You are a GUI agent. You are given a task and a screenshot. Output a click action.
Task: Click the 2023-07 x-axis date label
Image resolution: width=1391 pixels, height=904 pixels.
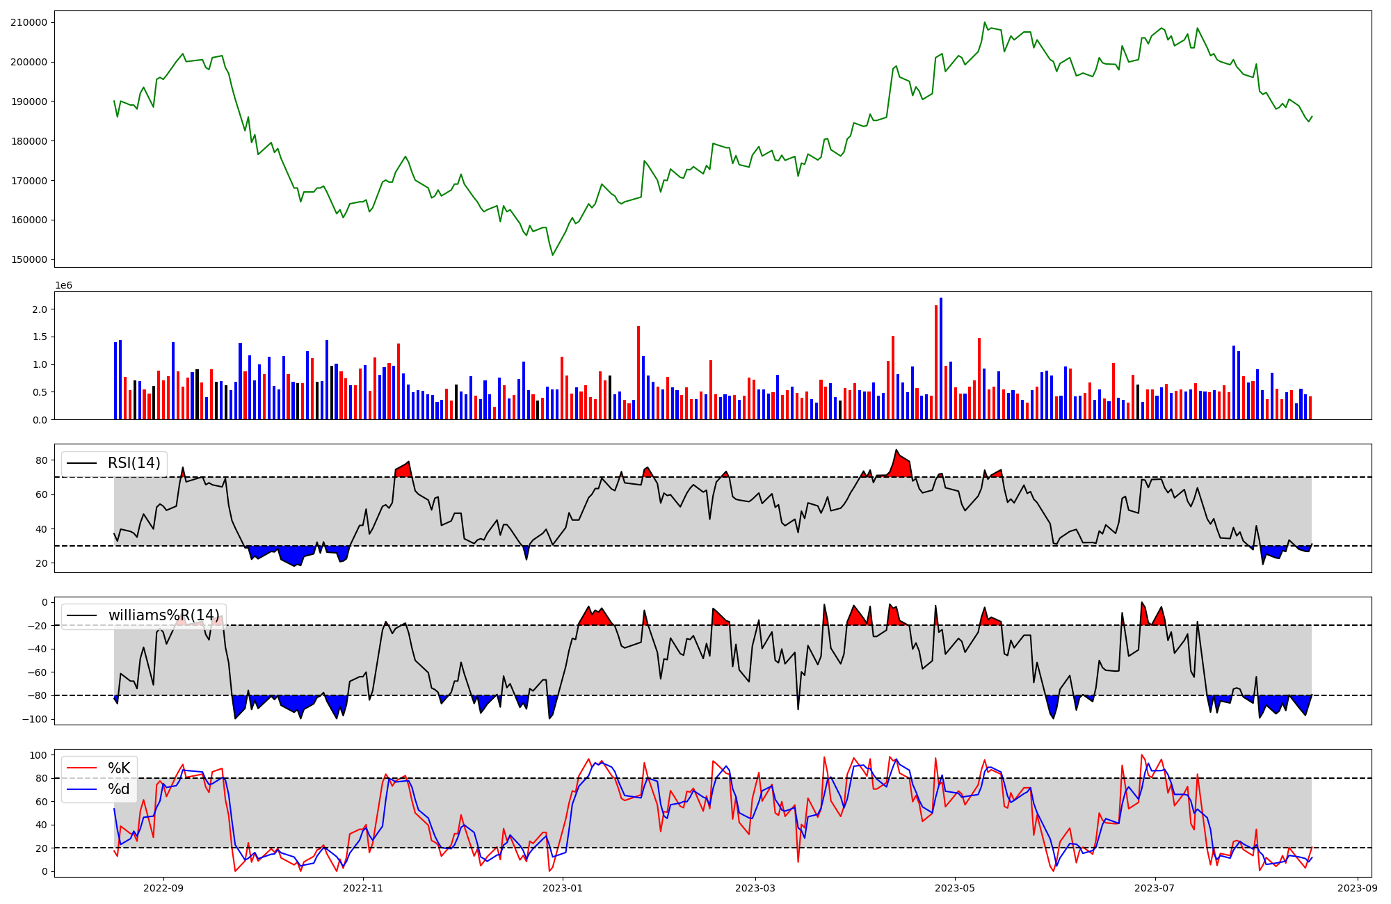point(1155,888)
